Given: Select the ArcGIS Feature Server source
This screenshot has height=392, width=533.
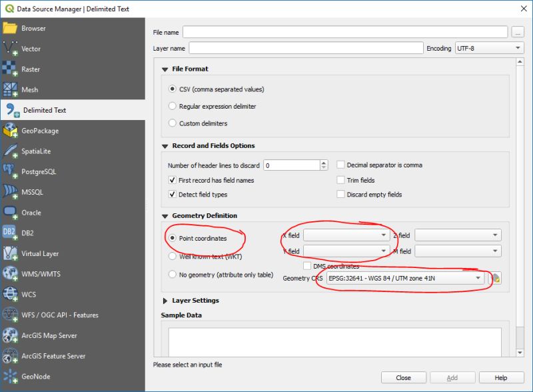Looking at the screenshot, I should coord(53,356).
